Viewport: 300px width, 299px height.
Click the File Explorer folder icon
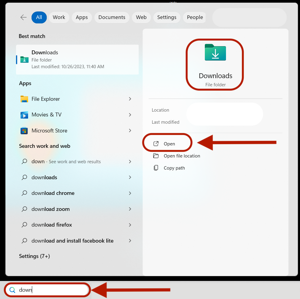24,99
